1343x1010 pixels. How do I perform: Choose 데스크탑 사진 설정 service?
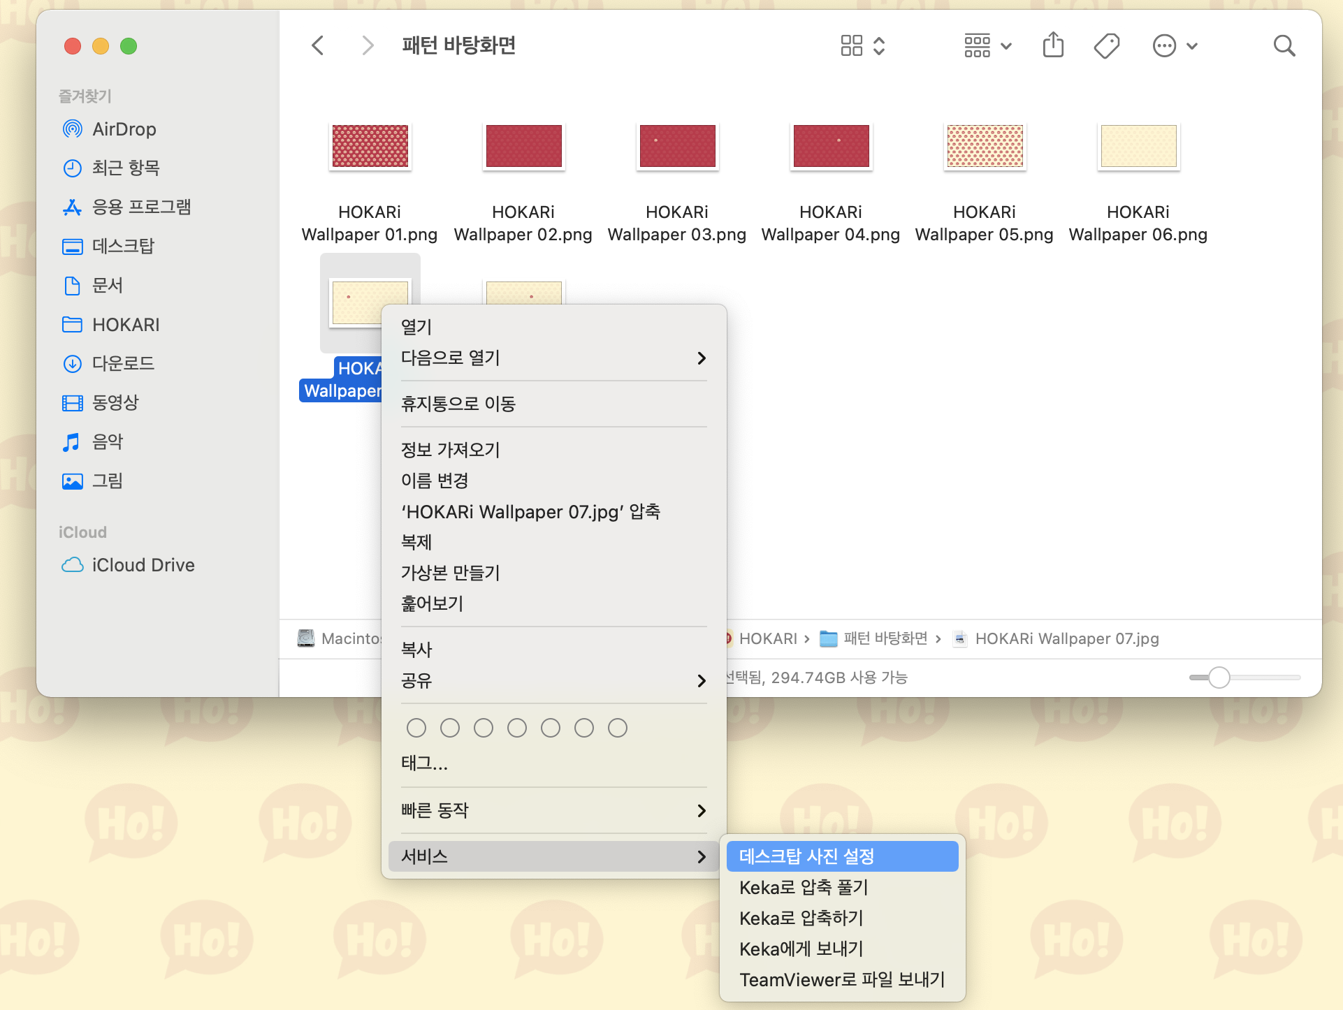pos(842,856)
